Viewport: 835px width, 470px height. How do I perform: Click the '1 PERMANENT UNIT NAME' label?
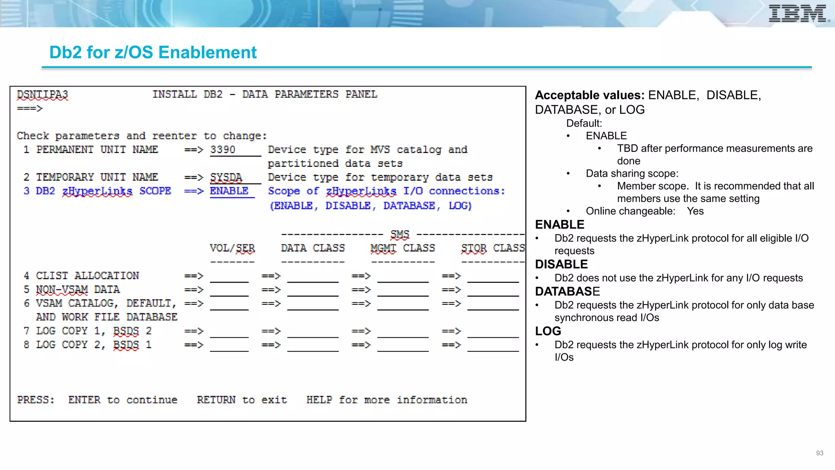91,150
